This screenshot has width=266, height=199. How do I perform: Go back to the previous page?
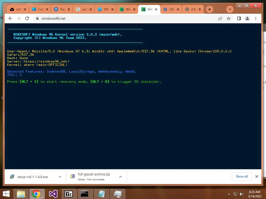click(10, 18)
